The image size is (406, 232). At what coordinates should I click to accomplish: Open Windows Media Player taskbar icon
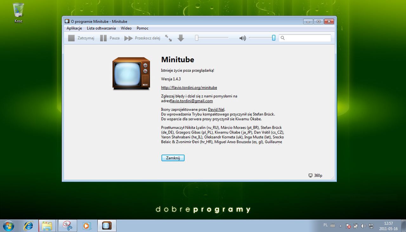click(x=86, y=226)
